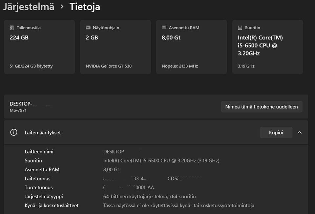
Task: Select the Suoritin Intel Core card
Action: [x=267, y=47]
